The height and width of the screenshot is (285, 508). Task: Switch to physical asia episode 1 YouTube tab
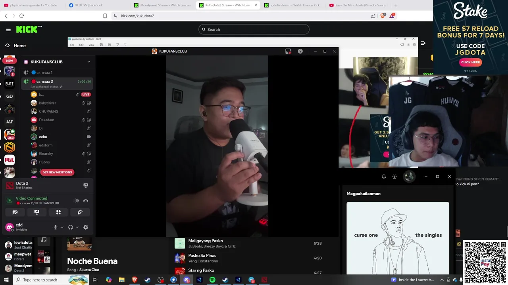[33, 5]
